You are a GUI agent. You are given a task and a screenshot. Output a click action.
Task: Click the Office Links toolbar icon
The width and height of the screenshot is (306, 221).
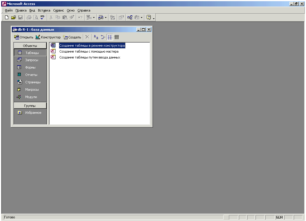pyautogui.click(x=89, y=17)
